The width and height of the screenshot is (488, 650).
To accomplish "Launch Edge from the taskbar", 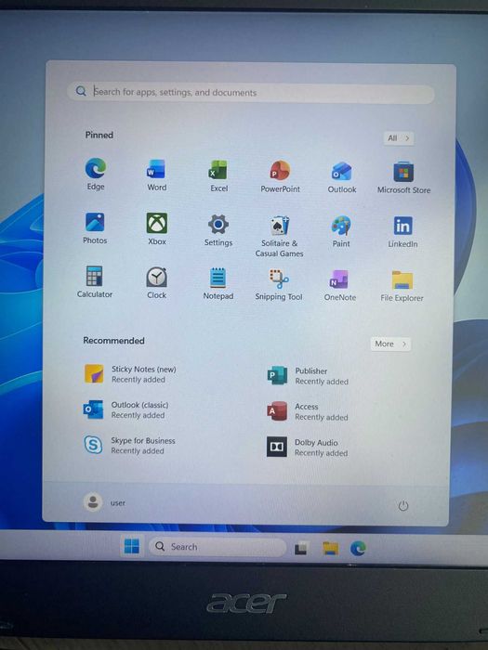I will tap(358, 549).
